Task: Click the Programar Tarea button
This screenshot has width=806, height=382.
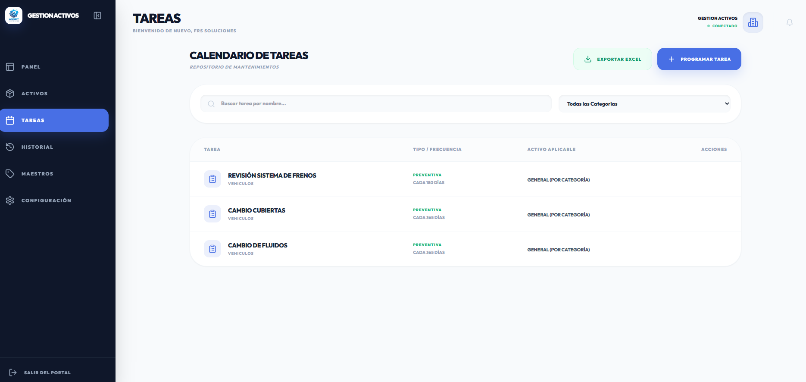Action: [699, 59]
